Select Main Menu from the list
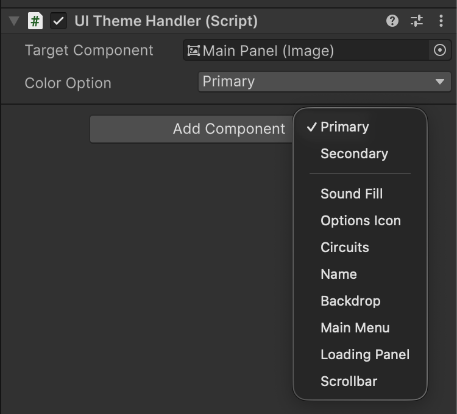 tap(355, 328)
